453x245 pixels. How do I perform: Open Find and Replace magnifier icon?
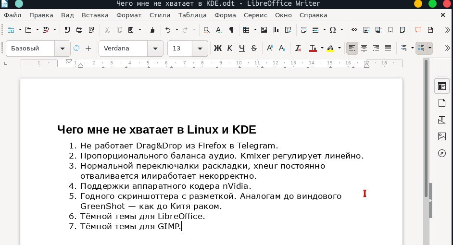(x=206, y=30)
